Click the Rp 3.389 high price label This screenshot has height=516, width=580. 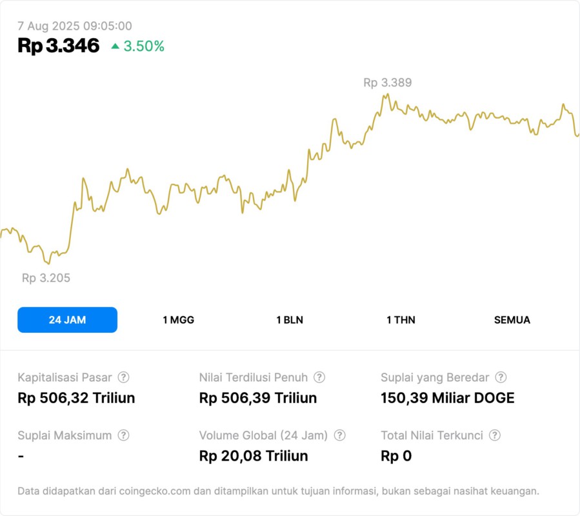[x=387, y=83]
